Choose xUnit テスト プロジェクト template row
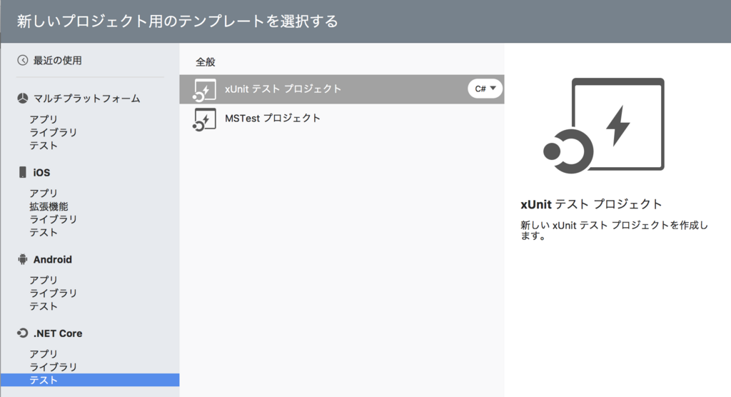 pos(342,89)
